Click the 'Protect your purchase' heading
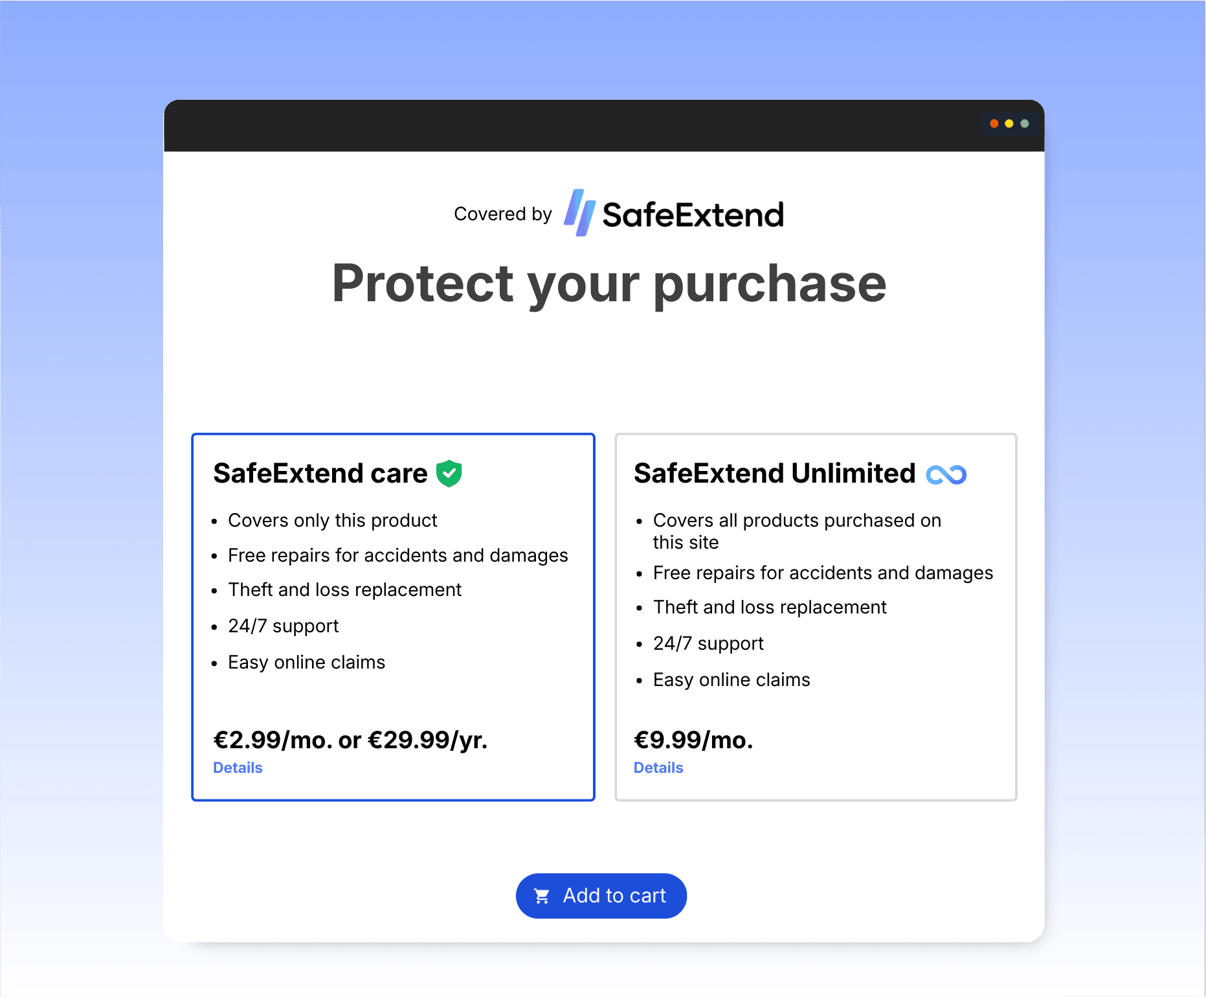Viewport: 1206px width, 997px height. click(608, 283)
